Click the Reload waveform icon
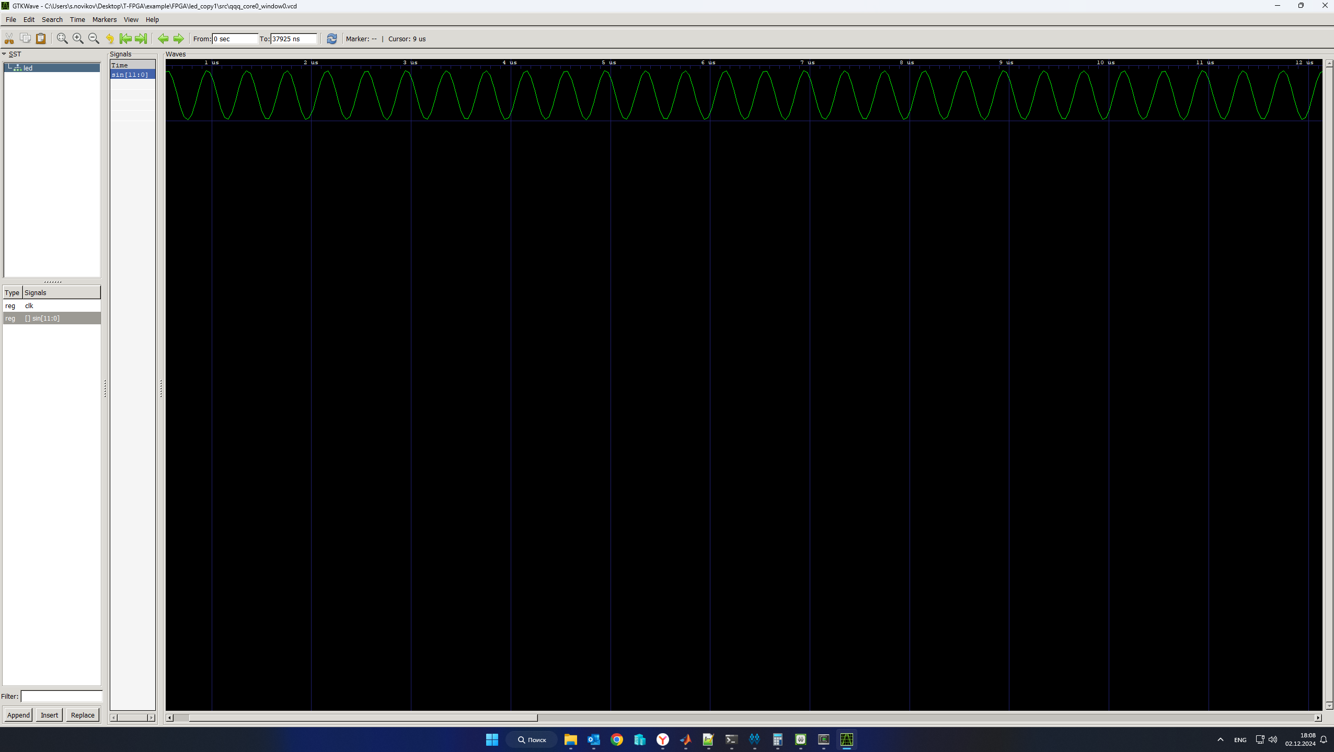This screenshot has width=1334, height=752. [x=331, y=39]
